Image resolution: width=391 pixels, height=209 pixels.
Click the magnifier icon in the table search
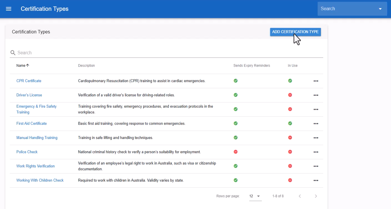click(x=13, y=53)
